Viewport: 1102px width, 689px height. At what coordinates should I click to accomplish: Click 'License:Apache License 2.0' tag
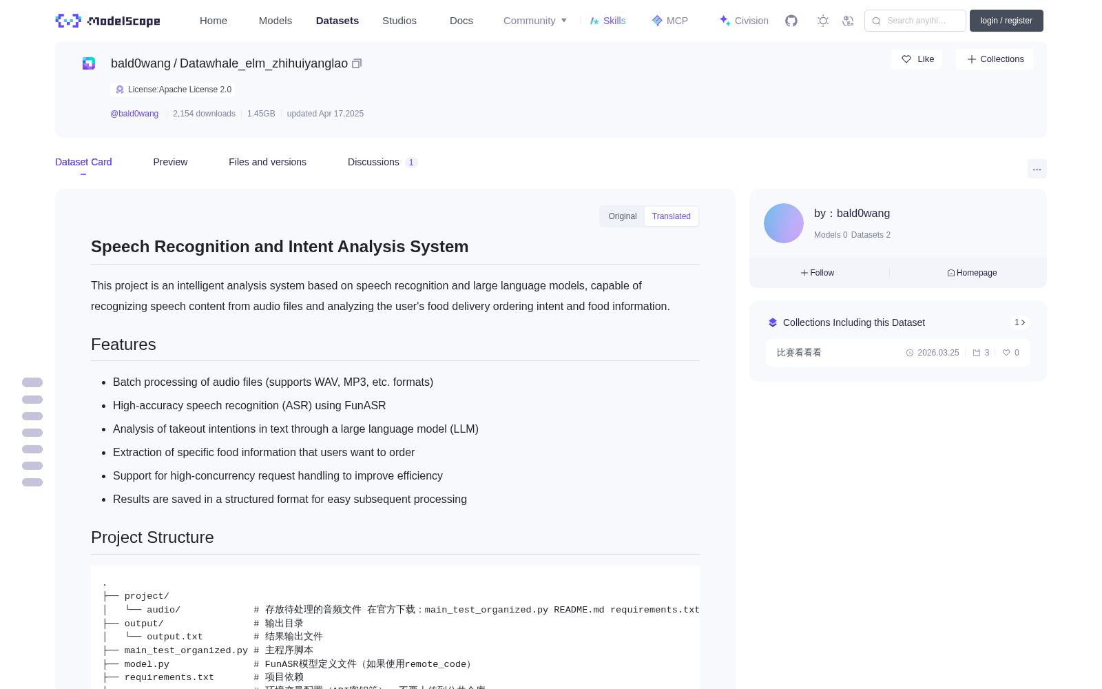tap(173, 90)
